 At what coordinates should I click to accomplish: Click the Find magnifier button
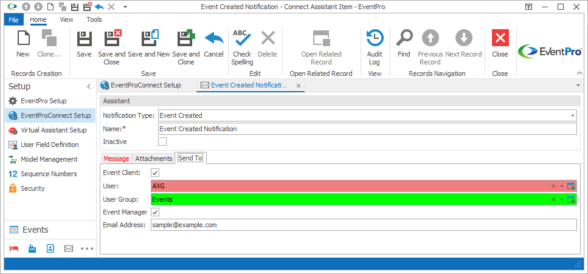pos(404,44)
